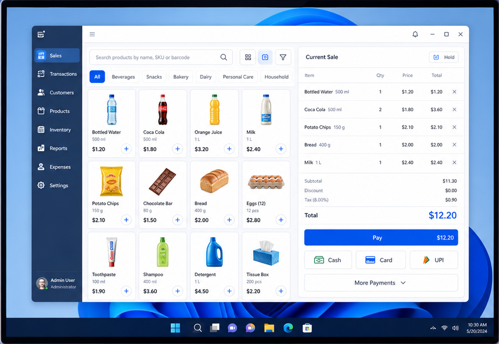Screen dimensions: 499x344
Task: Open the hamburger menu icon
Action: (92, 35)
